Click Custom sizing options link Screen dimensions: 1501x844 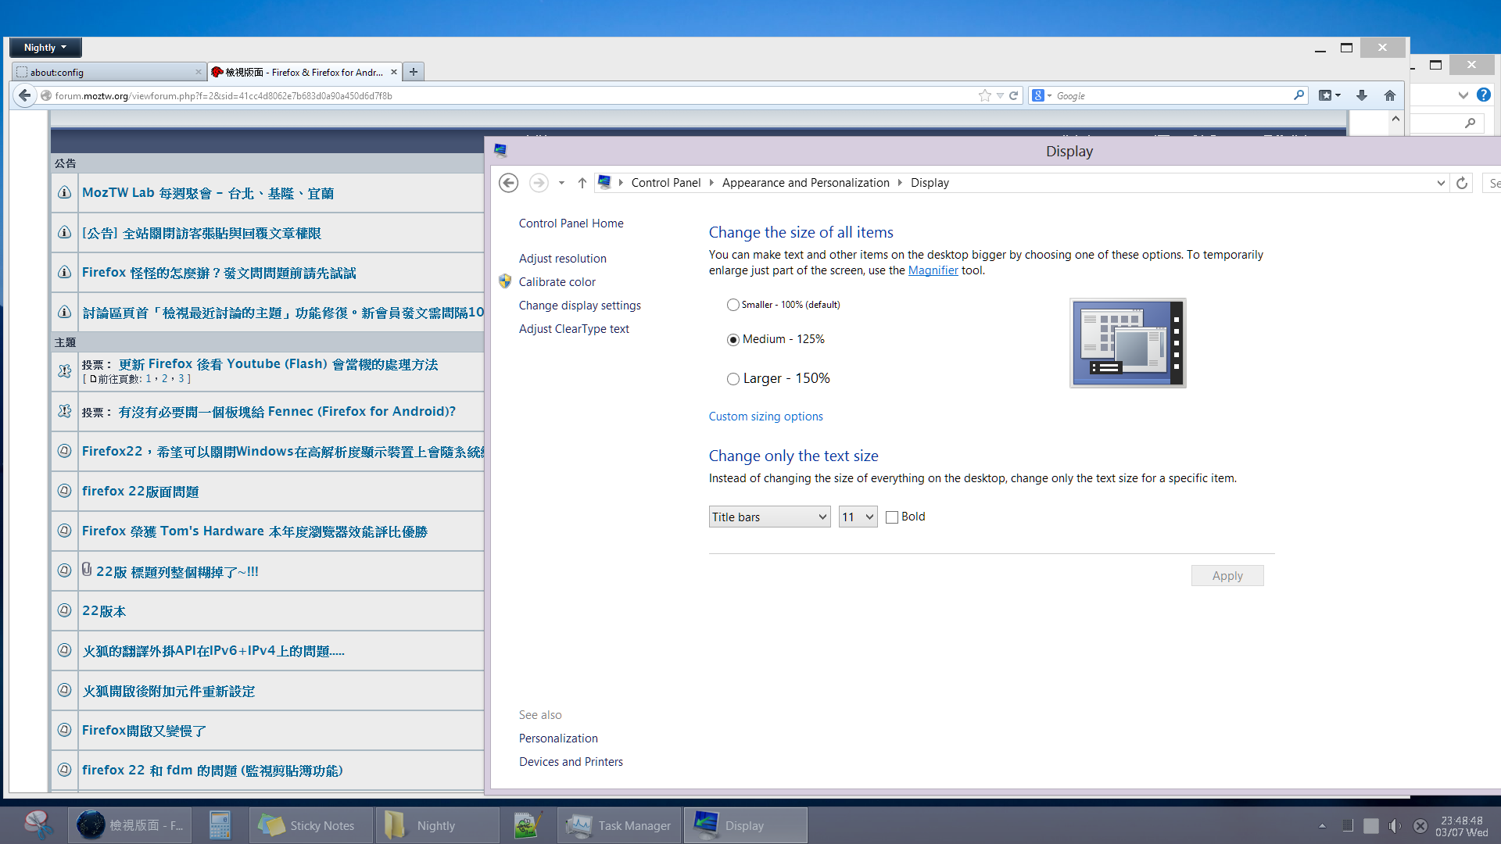[x=765, y=417]
